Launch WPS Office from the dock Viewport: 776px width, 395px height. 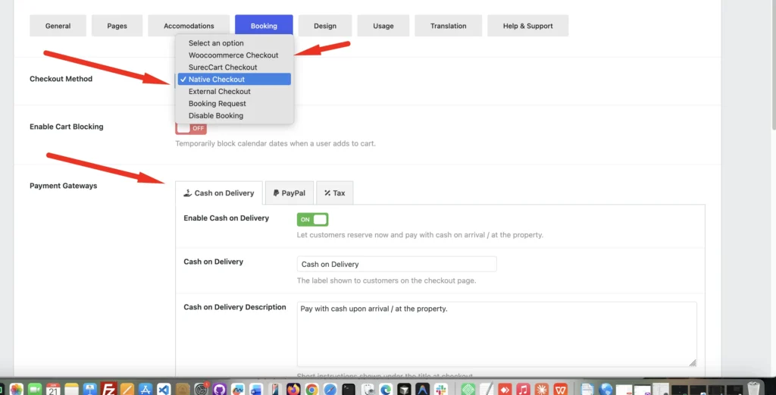coord(561,389)
